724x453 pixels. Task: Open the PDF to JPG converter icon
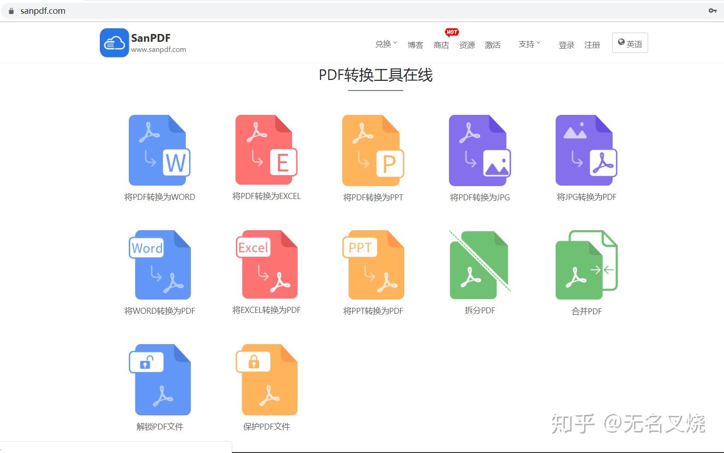480,151
